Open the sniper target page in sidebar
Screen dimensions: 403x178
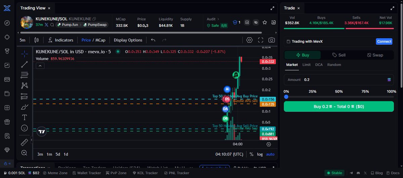point(7,37)
